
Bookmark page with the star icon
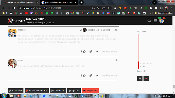109,8
